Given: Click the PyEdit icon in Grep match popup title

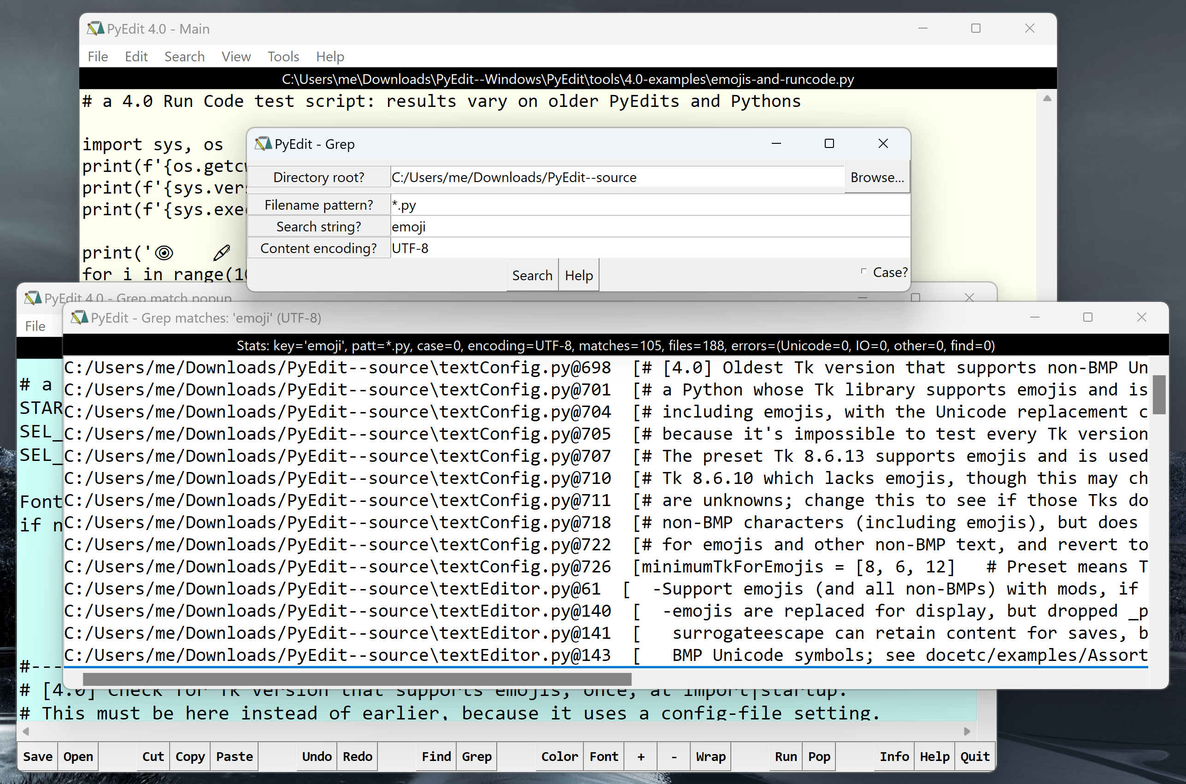Looking at the screenshot, I should 33,298.
